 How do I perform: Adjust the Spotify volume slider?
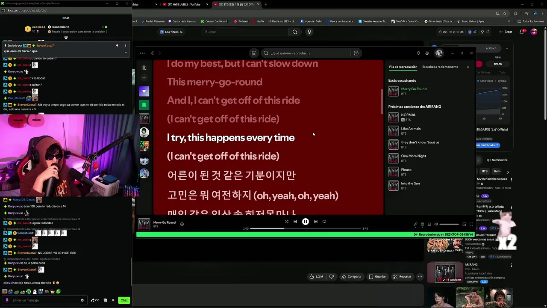pos(449,224)
